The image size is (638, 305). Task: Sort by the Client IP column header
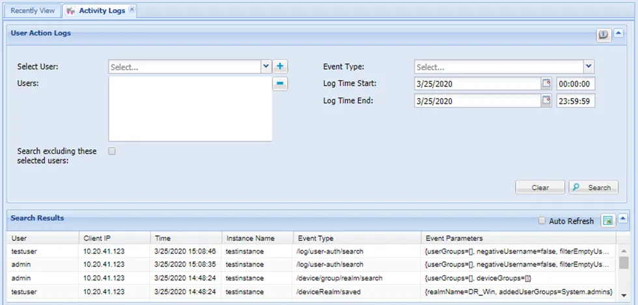click(x=115, y=239)
